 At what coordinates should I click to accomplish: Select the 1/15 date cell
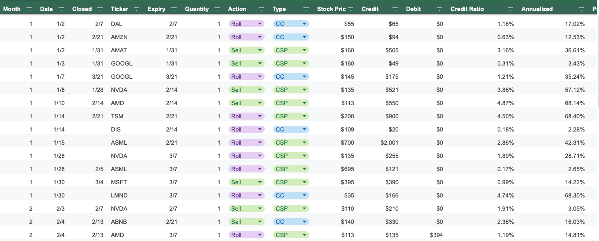pyautogui.click(x=59, y=142)
